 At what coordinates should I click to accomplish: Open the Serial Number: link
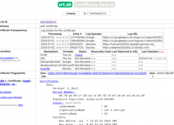[64, 92]
